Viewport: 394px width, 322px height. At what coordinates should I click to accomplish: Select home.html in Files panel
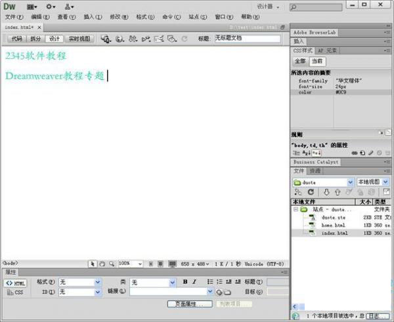point(333,226)
